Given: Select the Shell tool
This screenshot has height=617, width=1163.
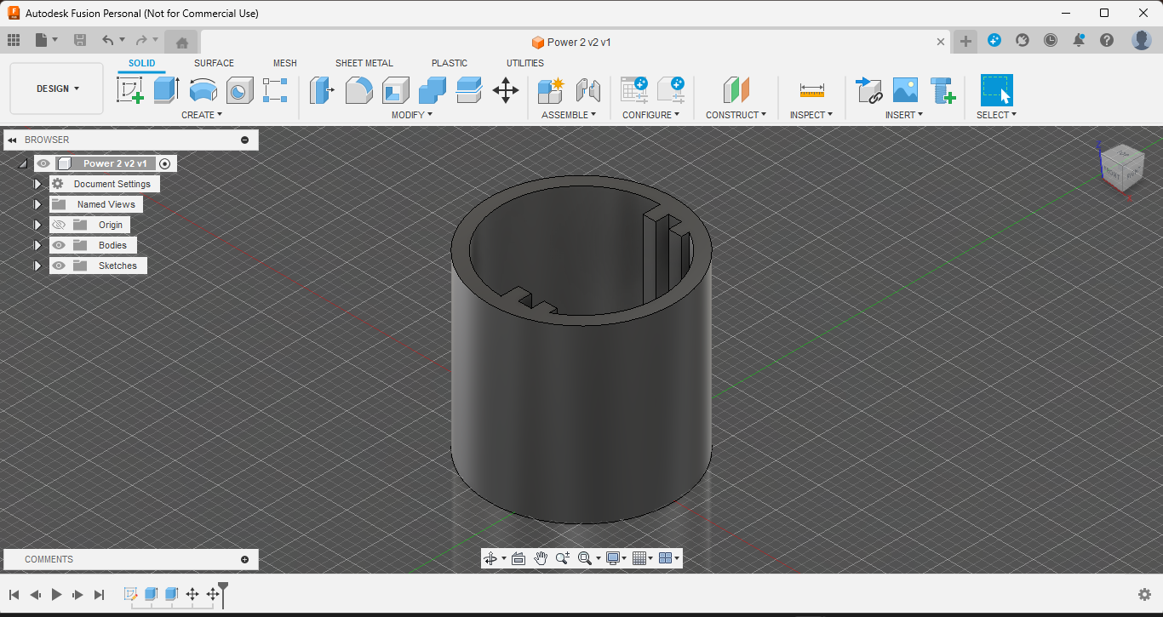Looking at the screenshot, I should click(395, 89).
